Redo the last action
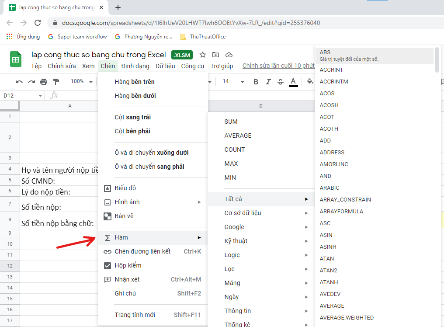The height and width of the screenshot is (327, 444). click(31, 81)
